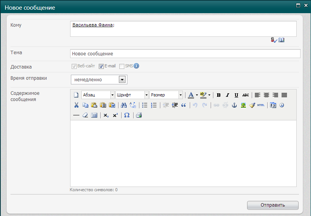Remove formatting with the eraser icon
Image resolution: width=311 pixels, height=216 pixels.
point(85,115)
